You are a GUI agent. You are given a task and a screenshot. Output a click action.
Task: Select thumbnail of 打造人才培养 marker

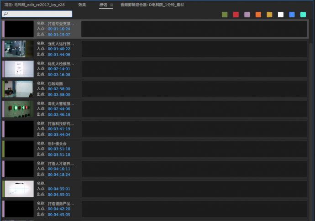pos(19,169)
